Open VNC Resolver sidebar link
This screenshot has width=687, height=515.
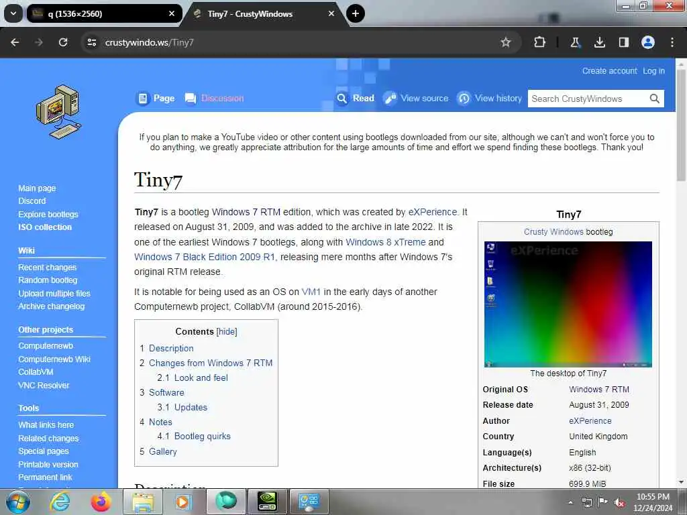pos(44,386)
